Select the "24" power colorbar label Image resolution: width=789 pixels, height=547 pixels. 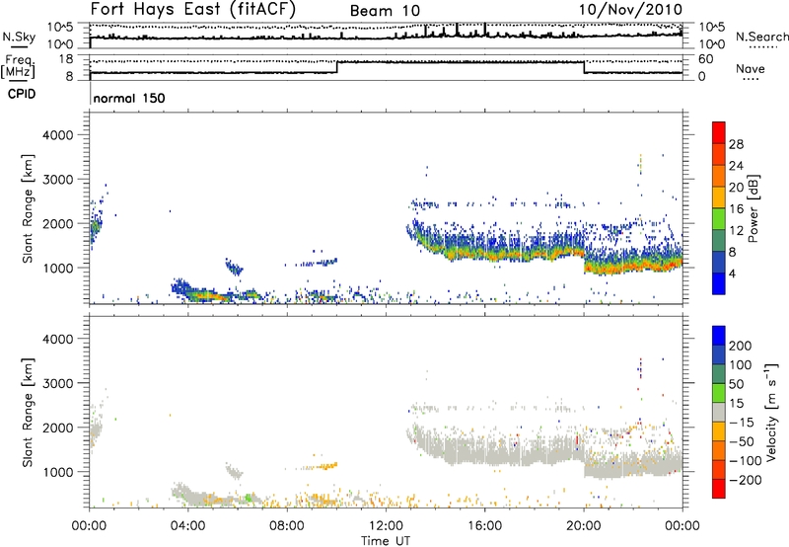point(736,166)
